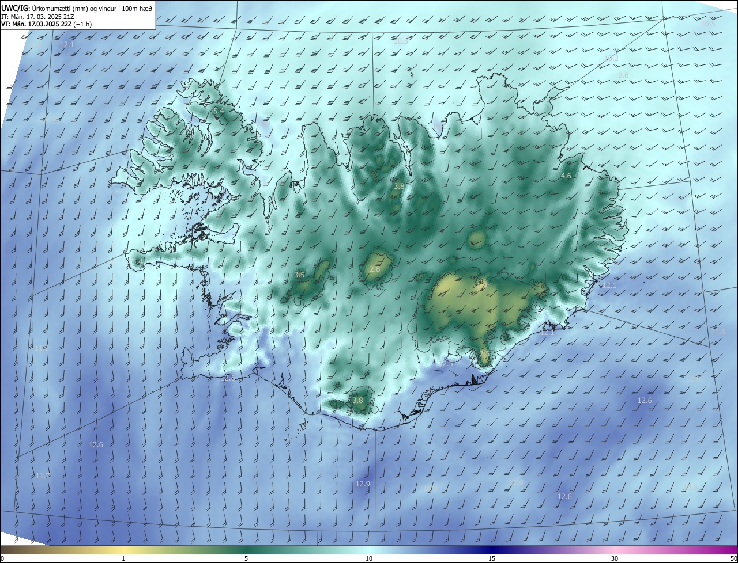Click the 15 tick on the color scale
738x563 pixels.
(x=492, y=559)
